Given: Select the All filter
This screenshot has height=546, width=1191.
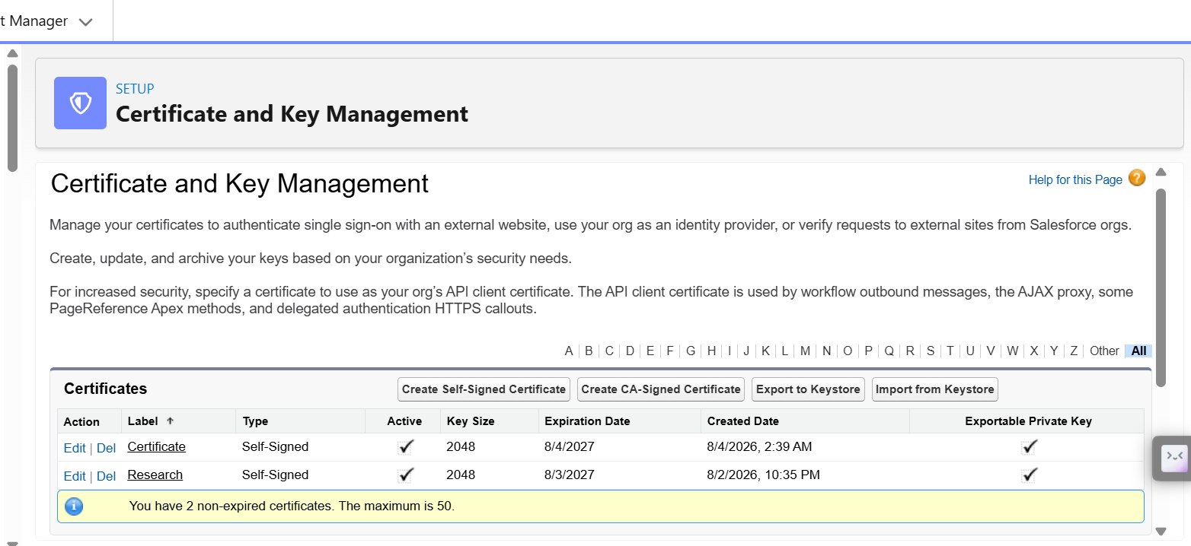Looking at the screenshot, I should pos(1138,351).
